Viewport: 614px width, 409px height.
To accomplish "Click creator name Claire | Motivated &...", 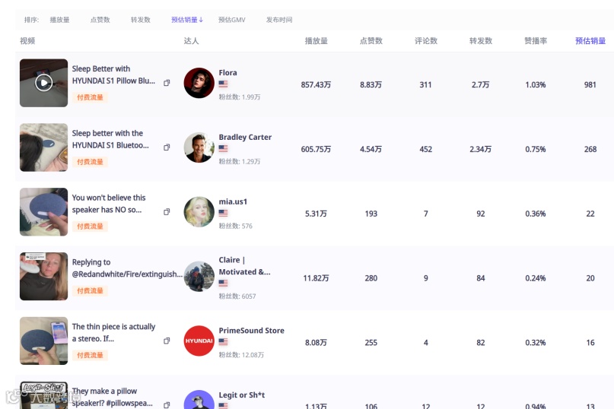I will (244, 266).
